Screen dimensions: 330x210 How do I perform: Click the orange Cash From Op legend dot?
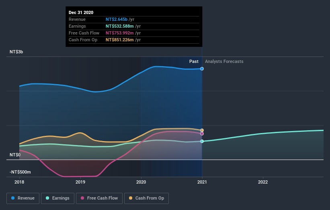tap(131, 198)
